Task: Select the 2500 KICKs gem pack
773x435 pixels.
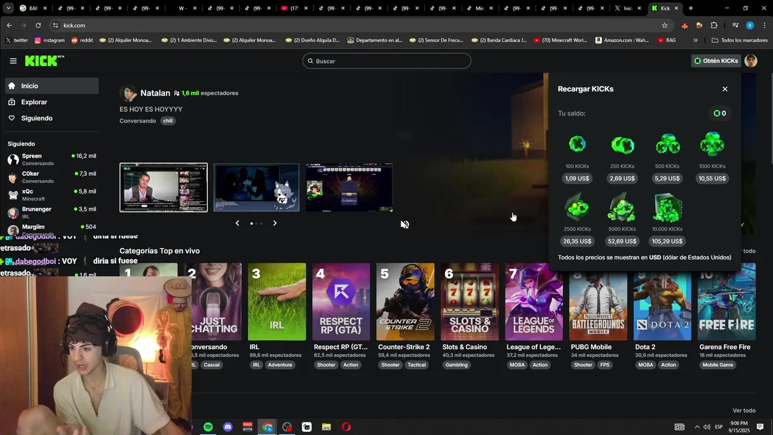Action: (577, 208)
